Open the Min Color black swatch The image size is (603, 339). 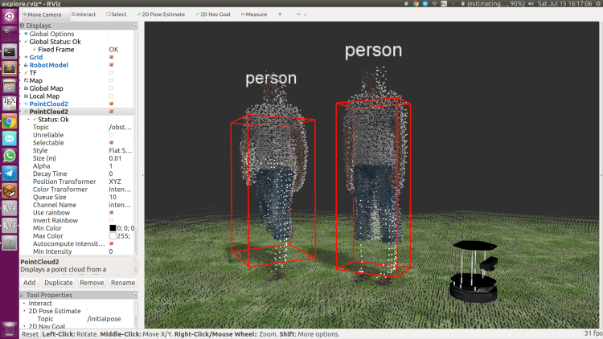pos(113,228)
